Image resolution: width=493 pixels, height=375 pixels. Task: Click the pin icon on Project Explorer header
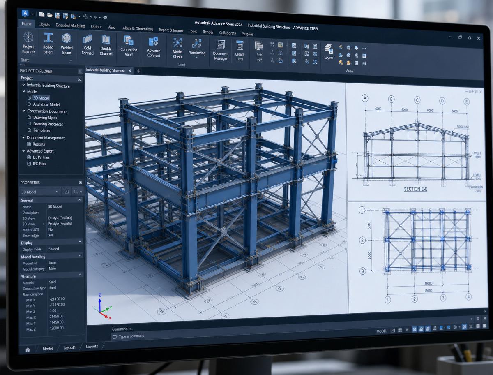click(80, 71)
